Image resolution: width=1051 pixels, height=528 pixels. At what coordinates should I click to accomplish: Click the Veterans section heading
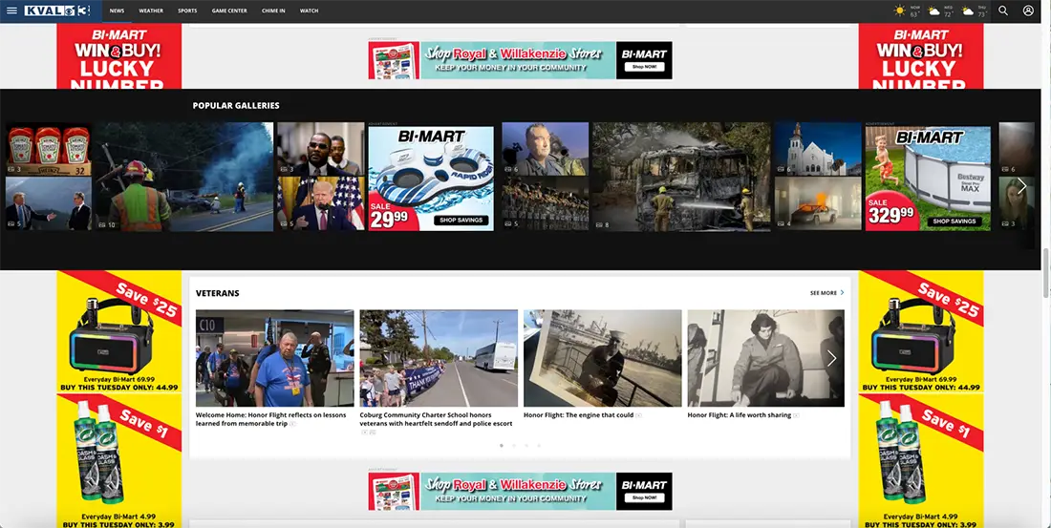[217, 293]
